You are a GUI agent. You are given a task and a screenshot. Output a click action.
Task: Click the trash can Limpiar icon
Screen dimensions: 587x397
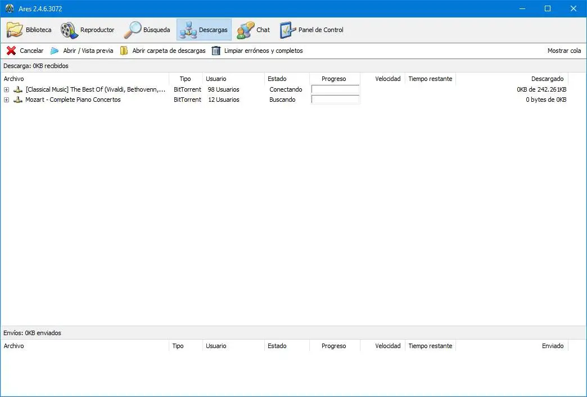(x=216, y=51)
